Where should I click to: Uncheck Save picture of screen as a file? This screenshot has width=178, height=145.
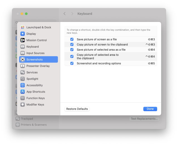click(72, 39)
